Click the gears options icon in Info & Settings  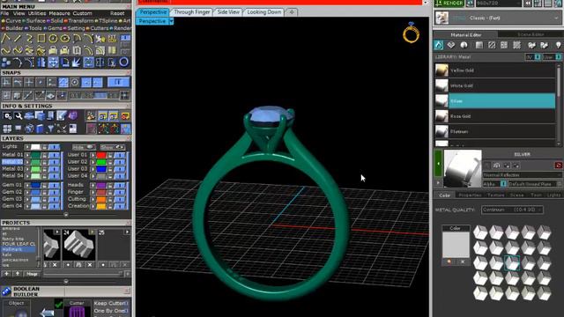tap(7, 115)
